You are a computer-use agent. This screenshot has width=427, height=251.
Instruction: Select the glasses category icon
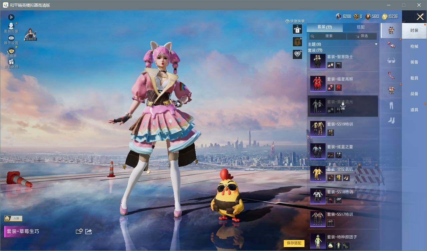tap(391, 60)
